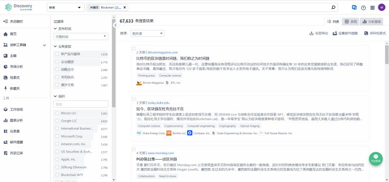Select checkbox for today.duke.edu article
389x182 pixels.
134,99
